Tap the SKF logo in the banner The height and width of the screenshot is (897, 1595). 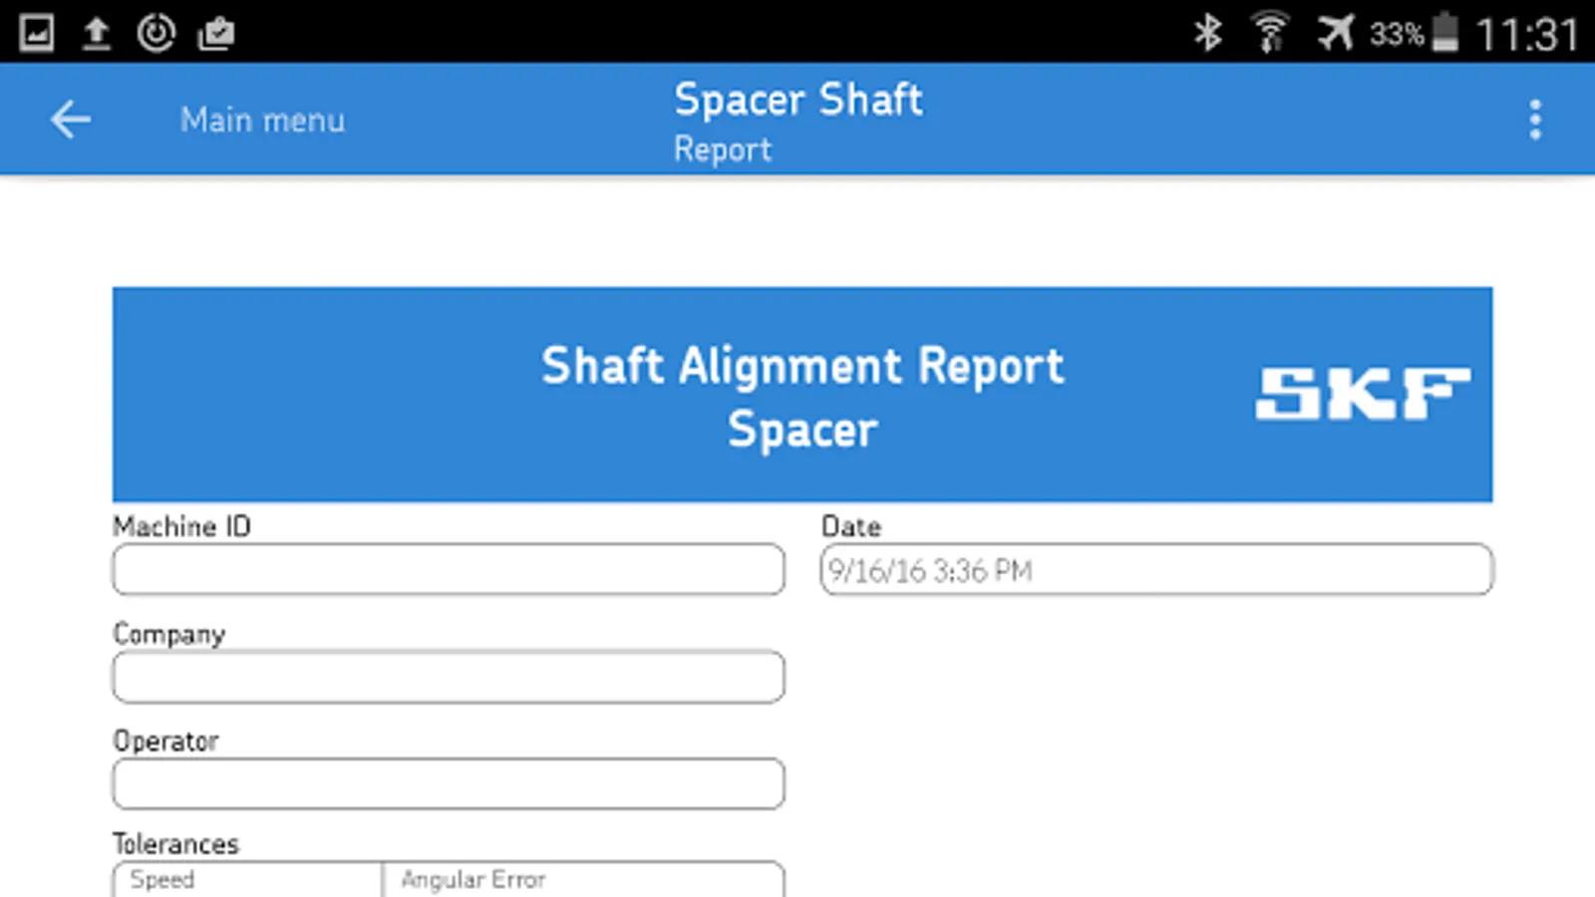click(x=1363, y=394)
